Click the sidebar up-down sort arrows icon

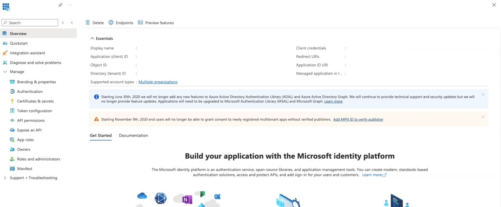click(x=63, y=23)
